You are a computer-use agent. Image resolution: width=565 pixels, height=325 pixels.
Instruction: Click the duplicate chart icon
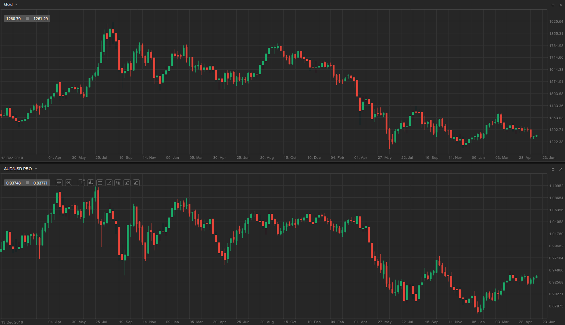click(x=118, y=183)
